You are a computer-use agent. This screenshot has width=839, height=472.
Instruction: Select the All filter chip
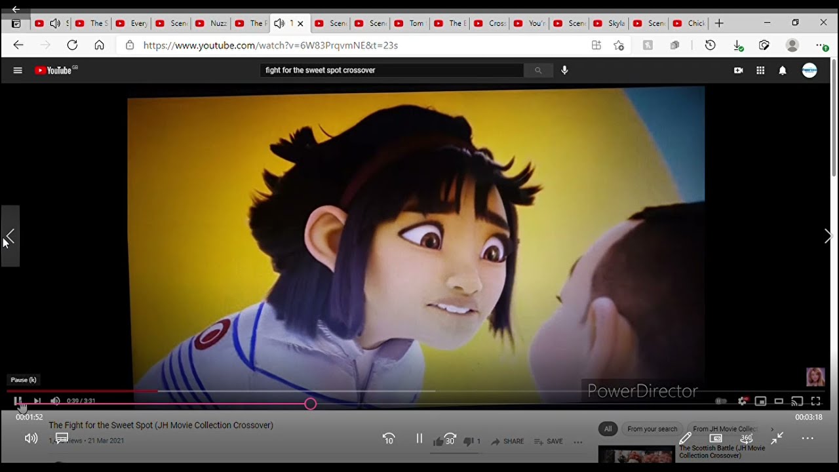[608, 429]
